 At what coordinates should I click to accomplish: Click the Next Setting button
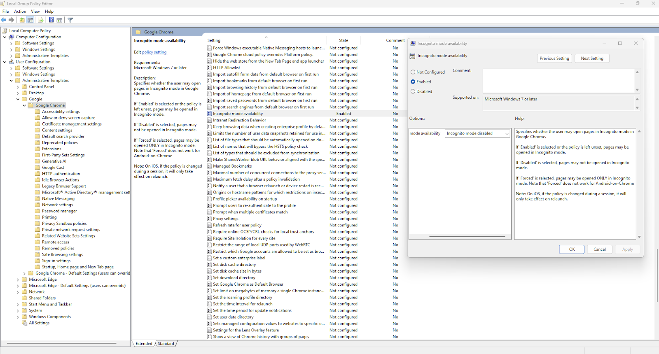pos(592,58)
